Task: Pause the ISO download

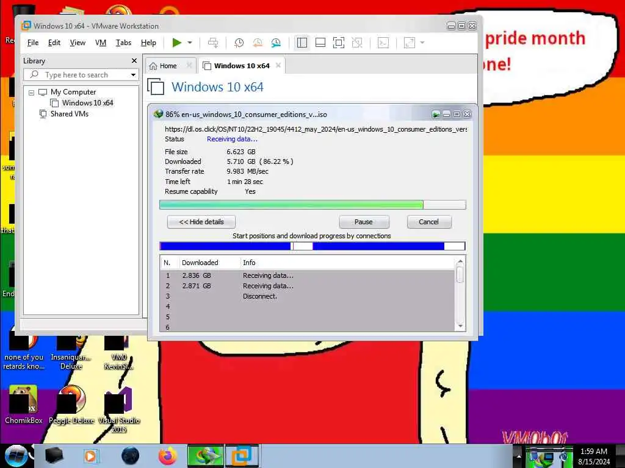Action: click(x=364, y=222)
